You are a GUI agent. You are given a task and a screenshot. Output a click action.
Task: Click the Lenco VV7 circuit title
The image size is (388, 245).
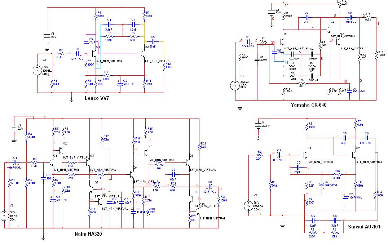(97, 98)
